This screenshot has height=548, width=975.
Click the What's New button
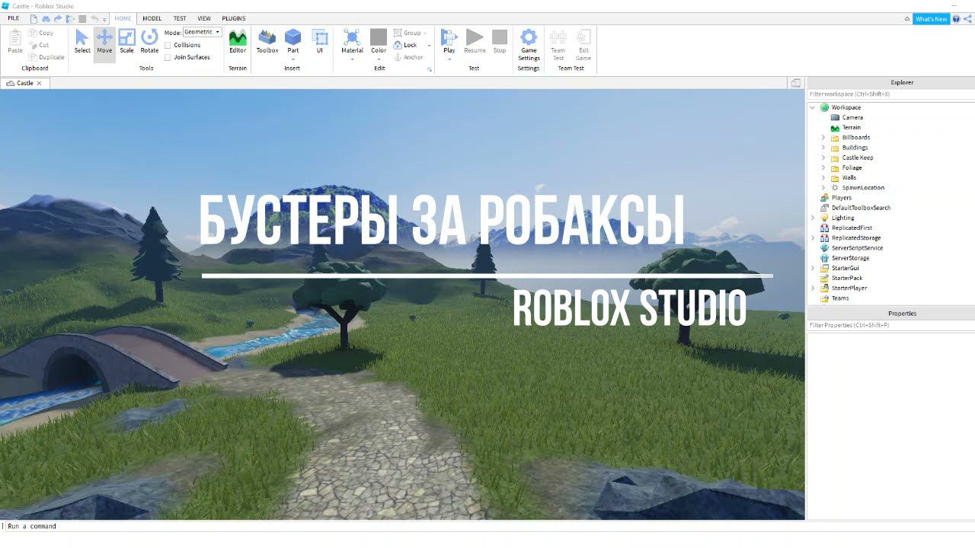(931, 19)
